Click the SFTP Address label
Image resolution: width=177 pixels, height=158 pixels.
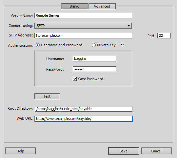(21, 35)
